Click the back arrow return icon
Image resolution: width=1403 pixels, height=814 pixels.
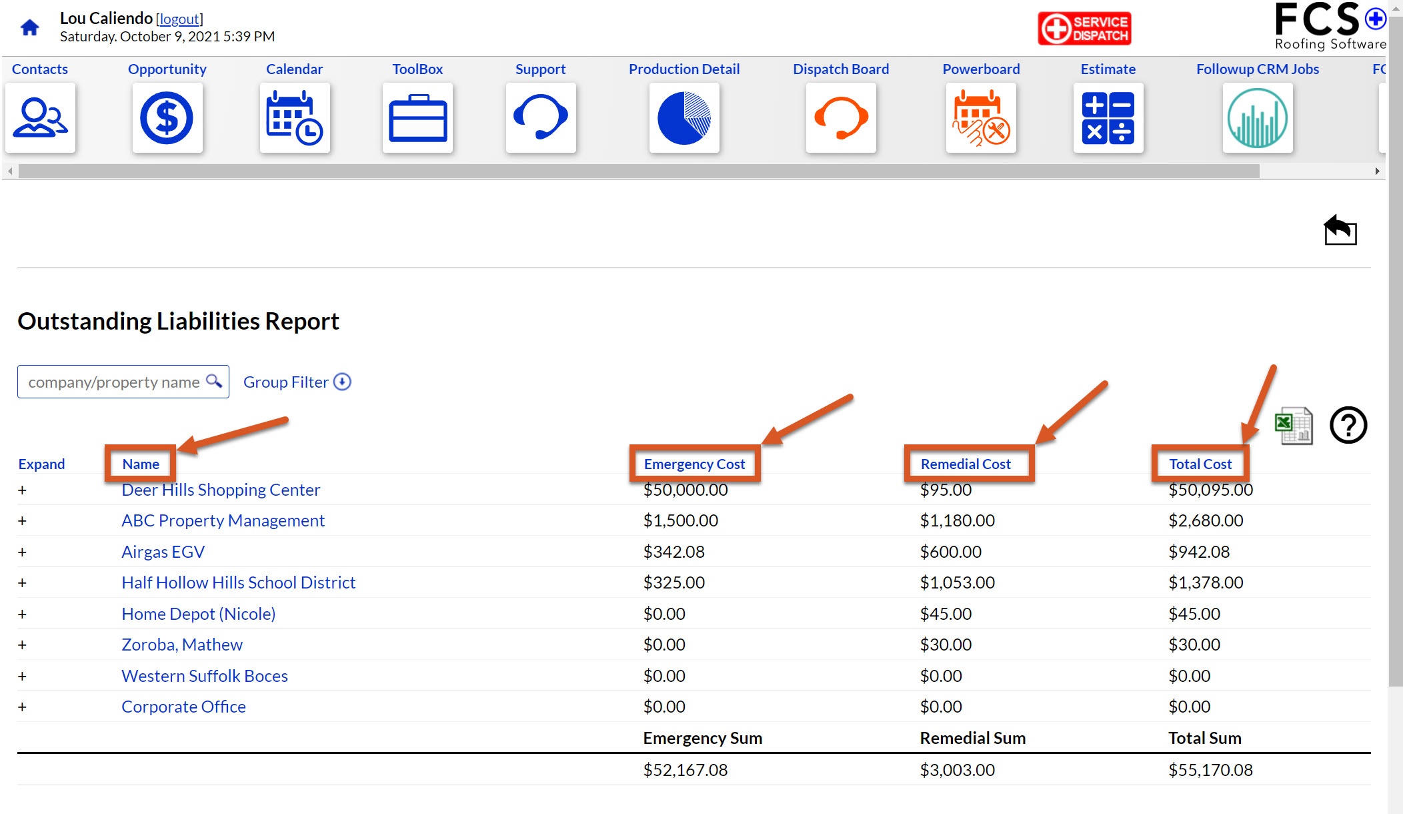pyautogui.click(x=1340, y=230)
